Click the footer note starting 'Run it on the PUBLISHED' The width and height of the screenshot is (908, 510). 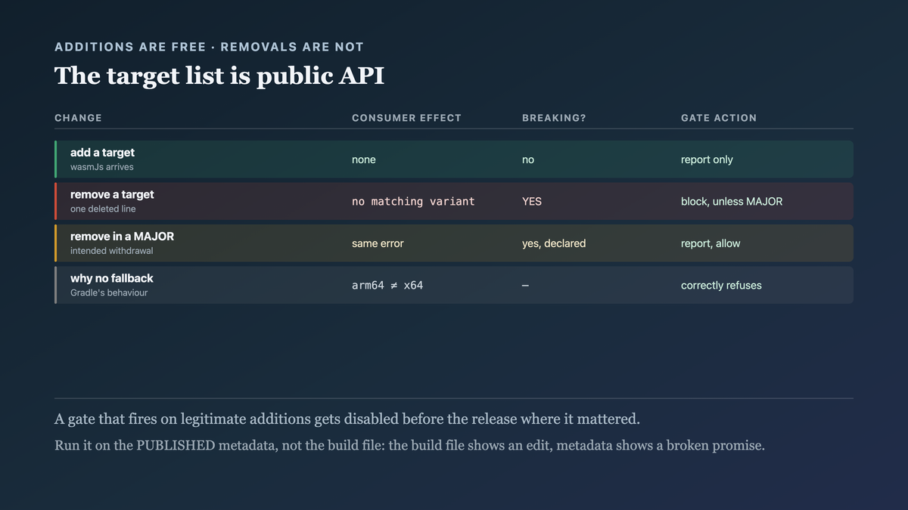pyautogui.click(x=409, y=445)
